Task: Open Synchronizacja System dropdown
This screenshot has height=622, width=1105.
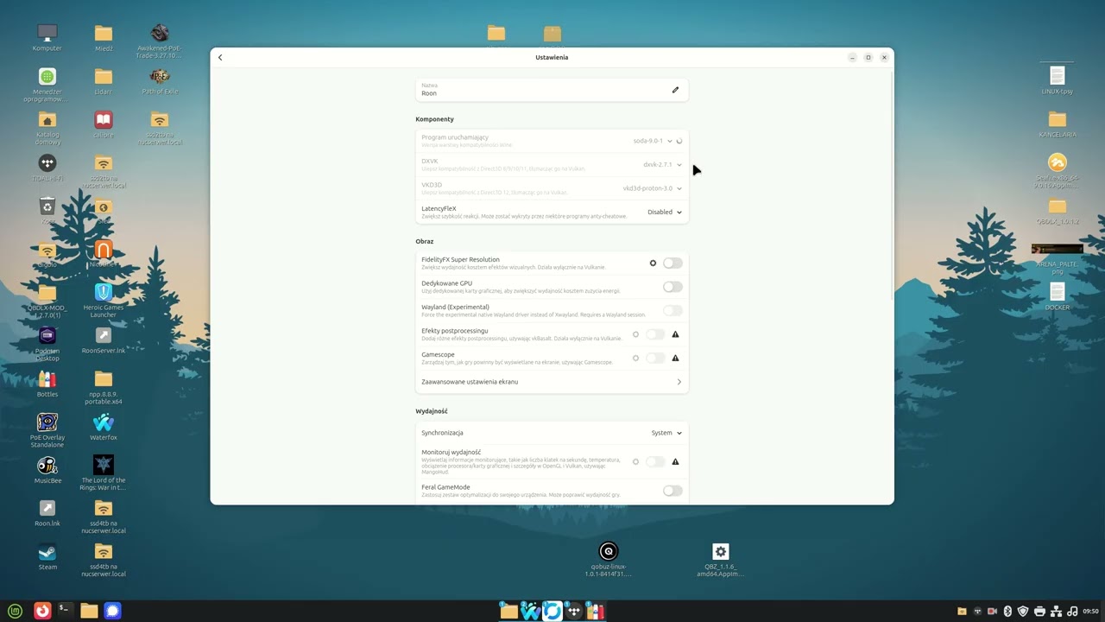Action: pos(666,433)
